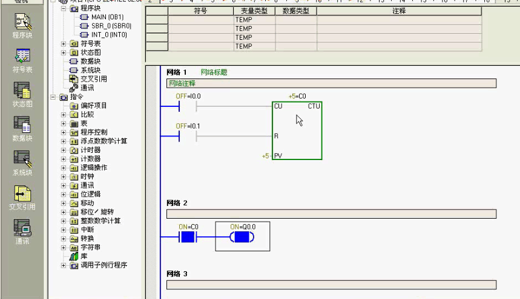Select 通讯 item under project tree
This screenshot has height=299, width=520.
pyautogui.click(x=87, y=88)
